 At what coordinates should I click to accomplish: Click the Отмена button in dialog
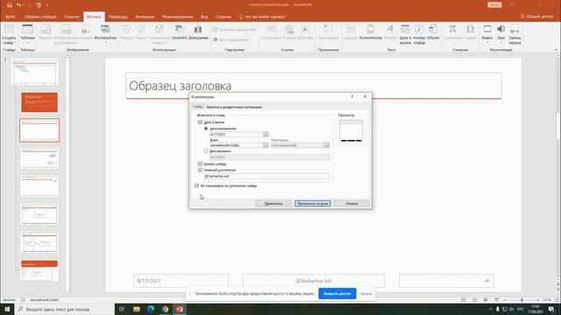352,204
